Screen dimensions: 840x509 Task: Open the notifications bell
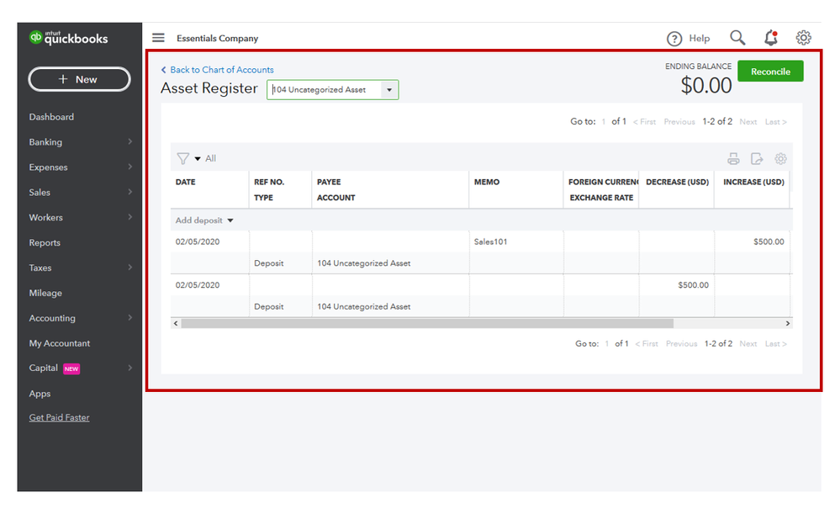[x=771, y=38]
